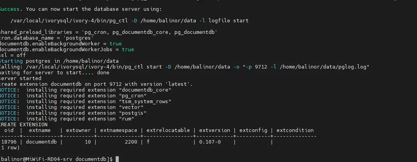
Task: Click the 'extversion' column header
Action: tap(214, 130)
